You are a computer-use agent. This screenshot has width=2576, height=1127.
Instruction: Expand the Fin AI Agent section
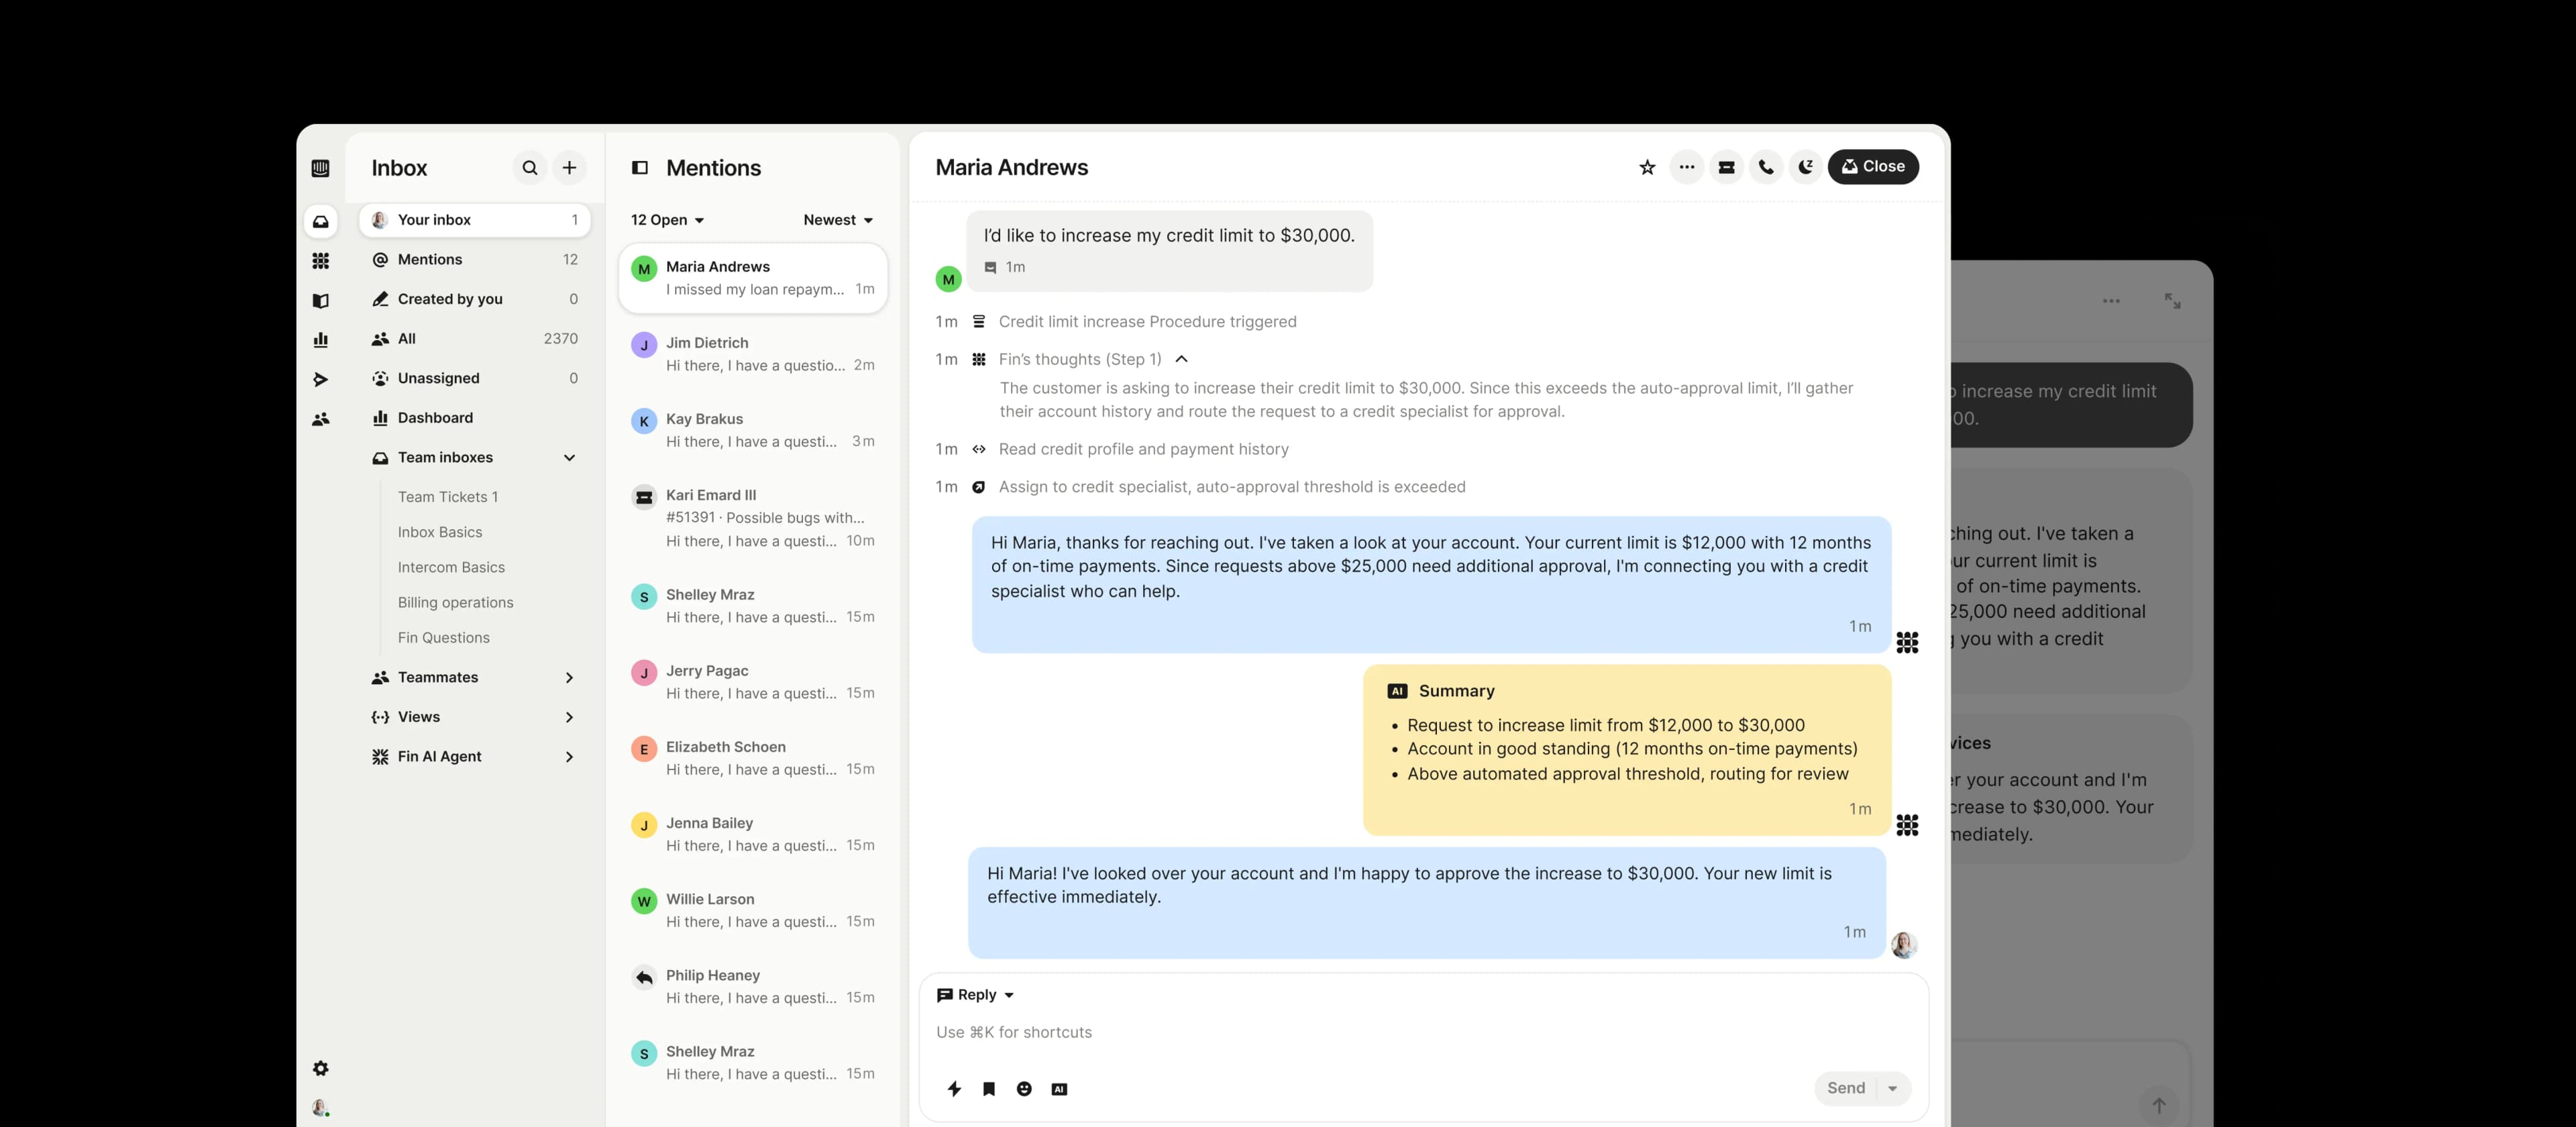click(569, 757)
